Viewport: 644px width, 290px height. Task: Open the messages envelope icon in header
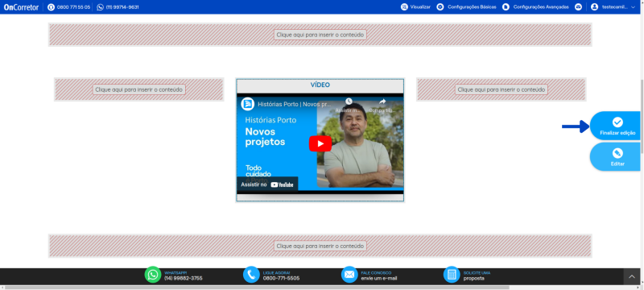578,7
